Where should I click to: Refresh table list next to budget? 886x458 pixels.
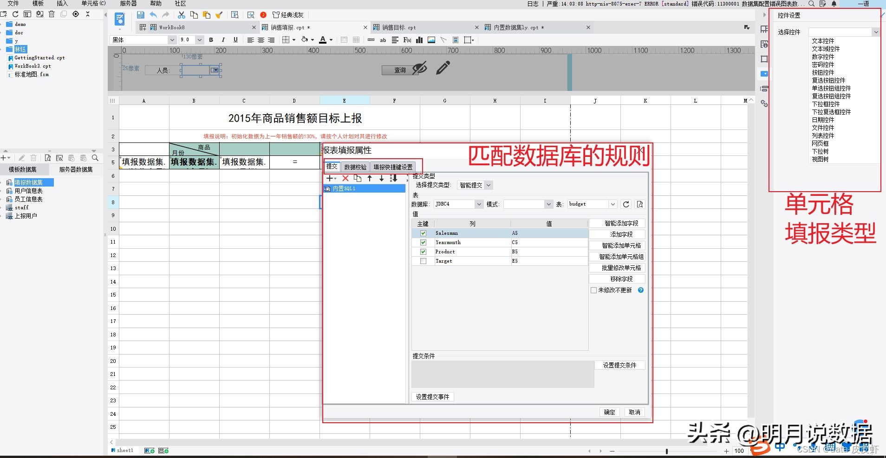pos(626,204)
